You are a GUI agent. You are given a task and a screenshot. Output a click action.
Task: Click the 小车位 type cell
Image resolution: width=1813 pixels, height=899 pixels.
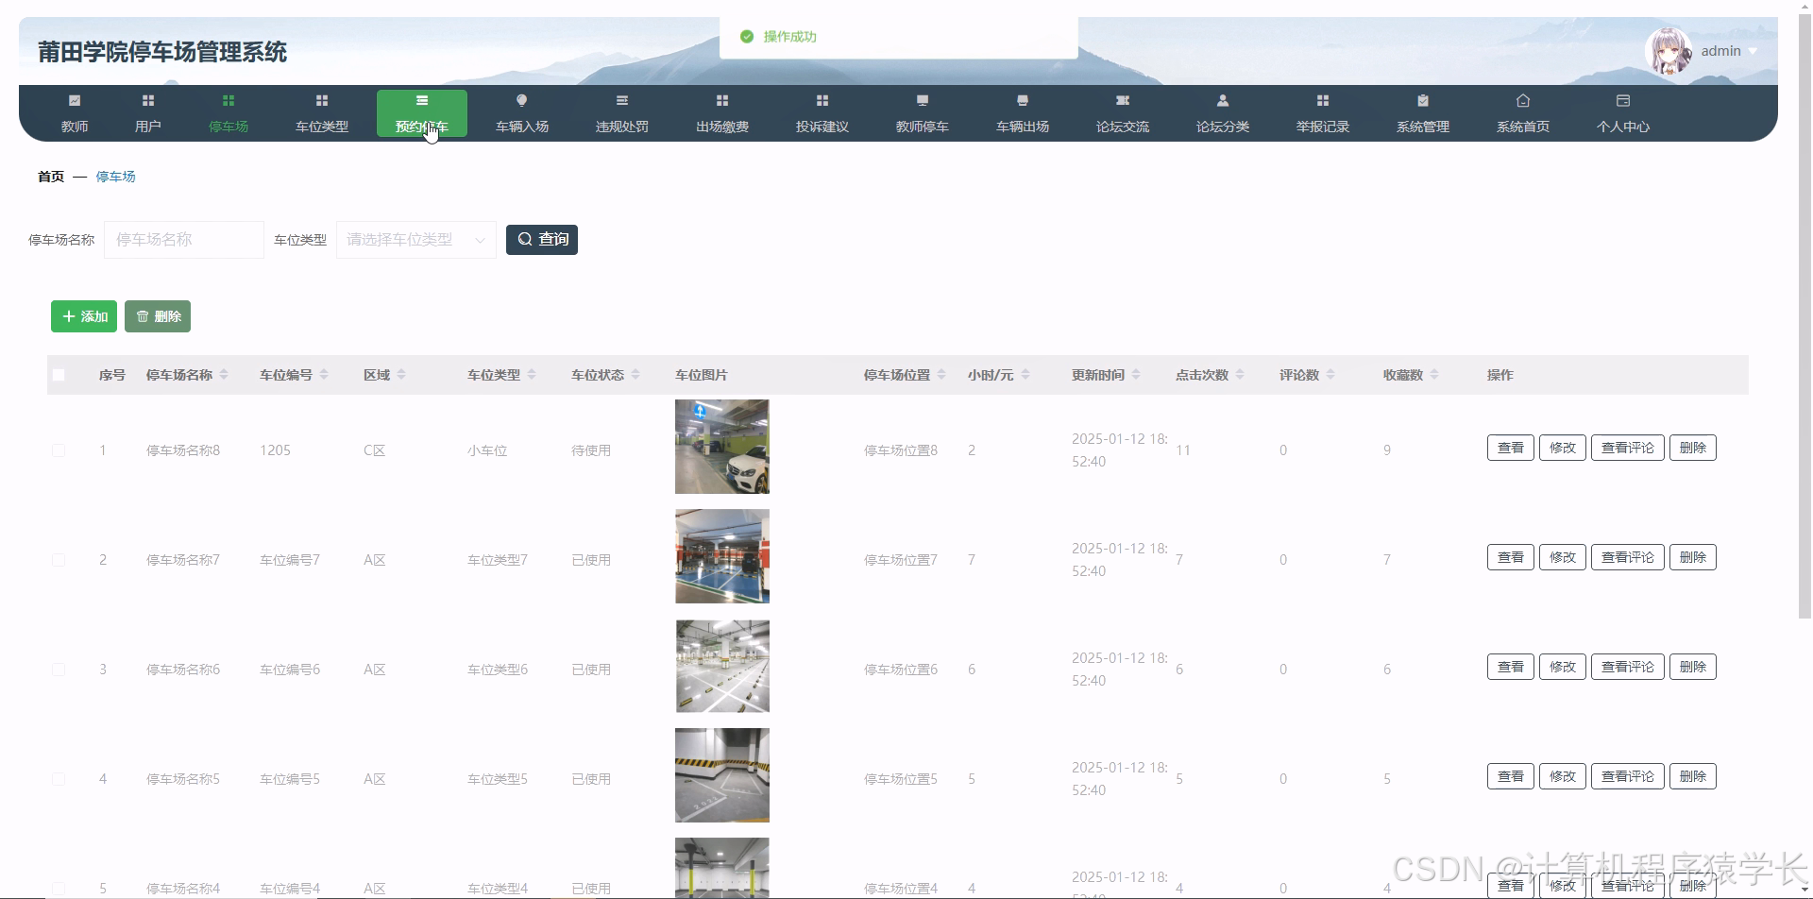point(487,450)
